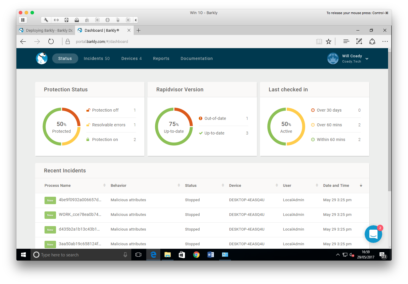Viewport: 408px width, 284px height.
Task: Open the Edge hub icon
Action: [x=346, y=42]
